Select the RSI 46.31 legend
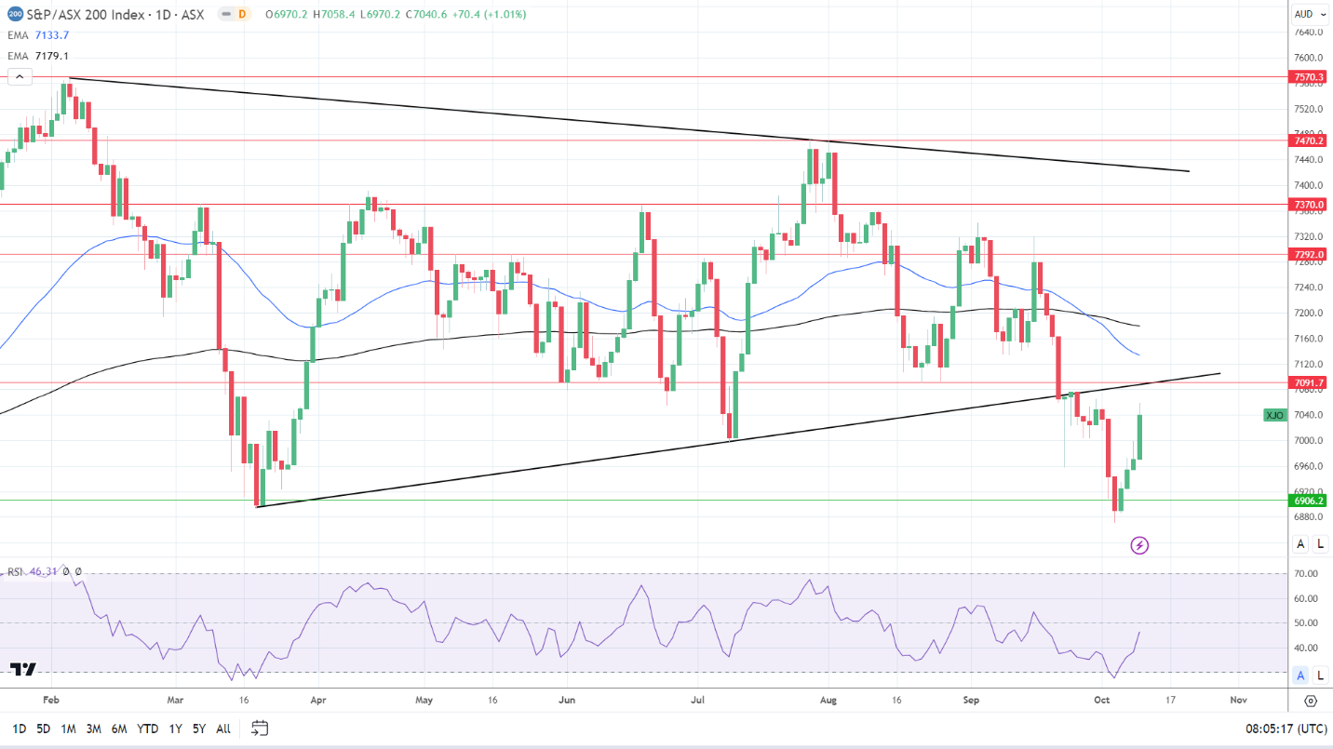Screen dimensions: 1333x749 (34, 571)
